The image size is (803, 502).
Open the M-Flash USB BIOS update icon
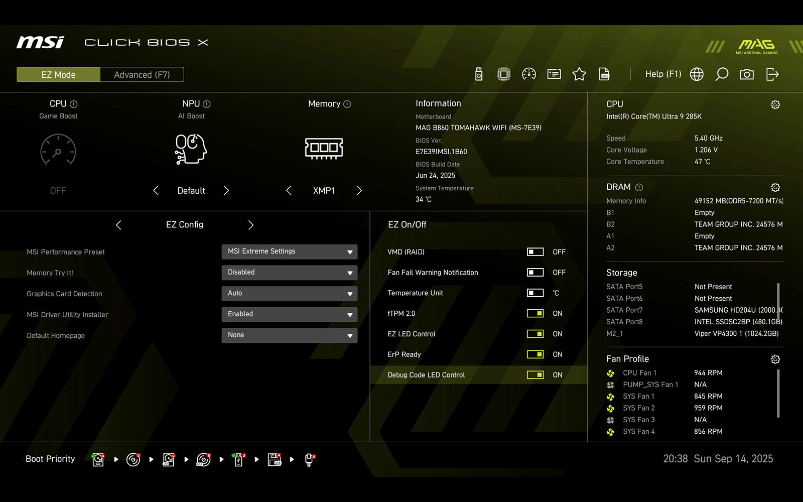[479, 74]
